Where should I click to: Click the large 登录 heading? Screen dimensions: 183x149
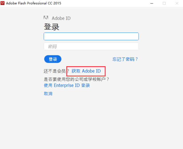click(51, 27)
